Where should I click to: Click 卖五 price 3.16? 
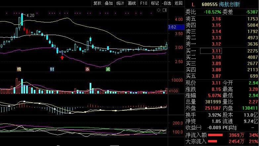(216, 19)
